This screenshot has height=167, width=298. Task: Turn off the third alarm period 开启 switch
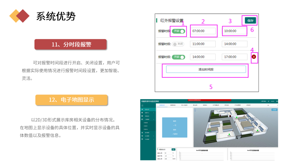click(179, 57)
